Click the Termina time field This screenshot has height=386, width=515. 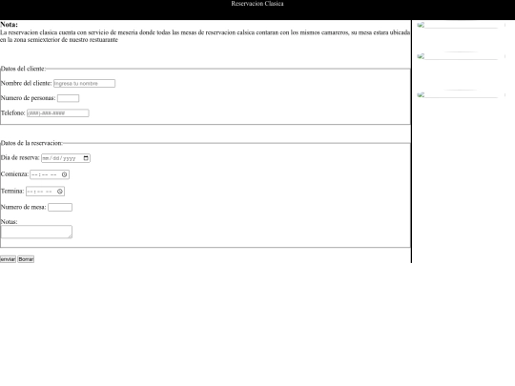point(46,192)
